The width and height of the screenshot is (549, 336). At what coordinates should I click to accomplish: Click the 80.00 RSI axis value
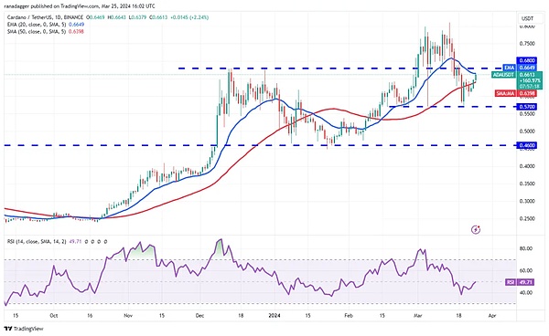tap(526, 248)
